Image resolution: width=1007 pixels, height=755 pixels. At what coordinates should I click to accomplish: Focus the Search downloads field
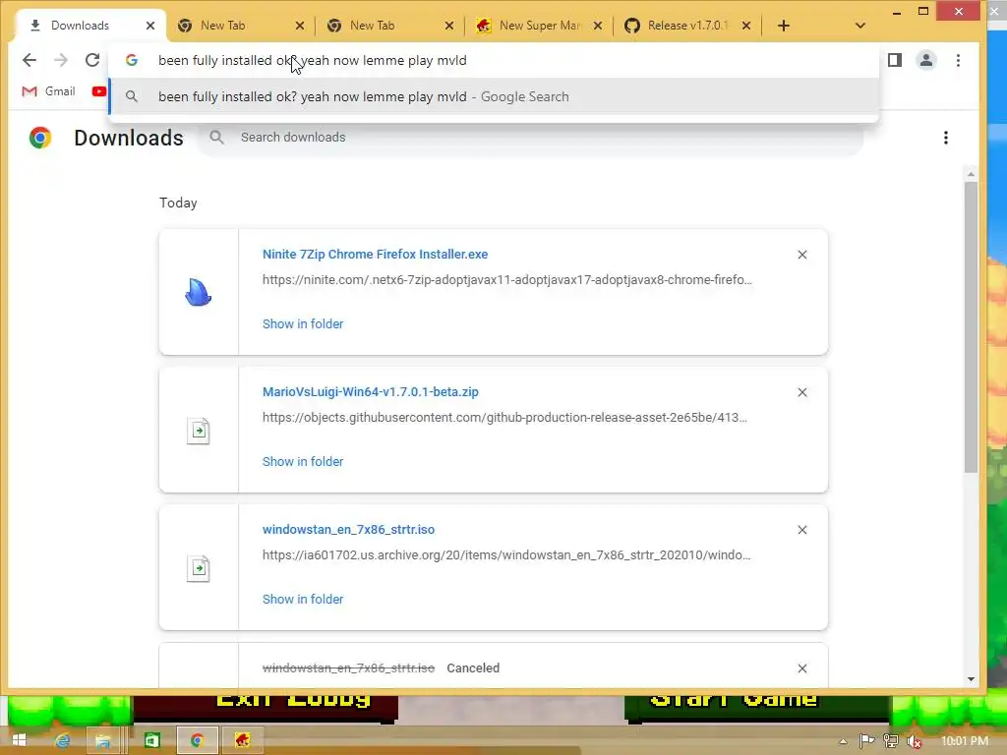point(530,138)
